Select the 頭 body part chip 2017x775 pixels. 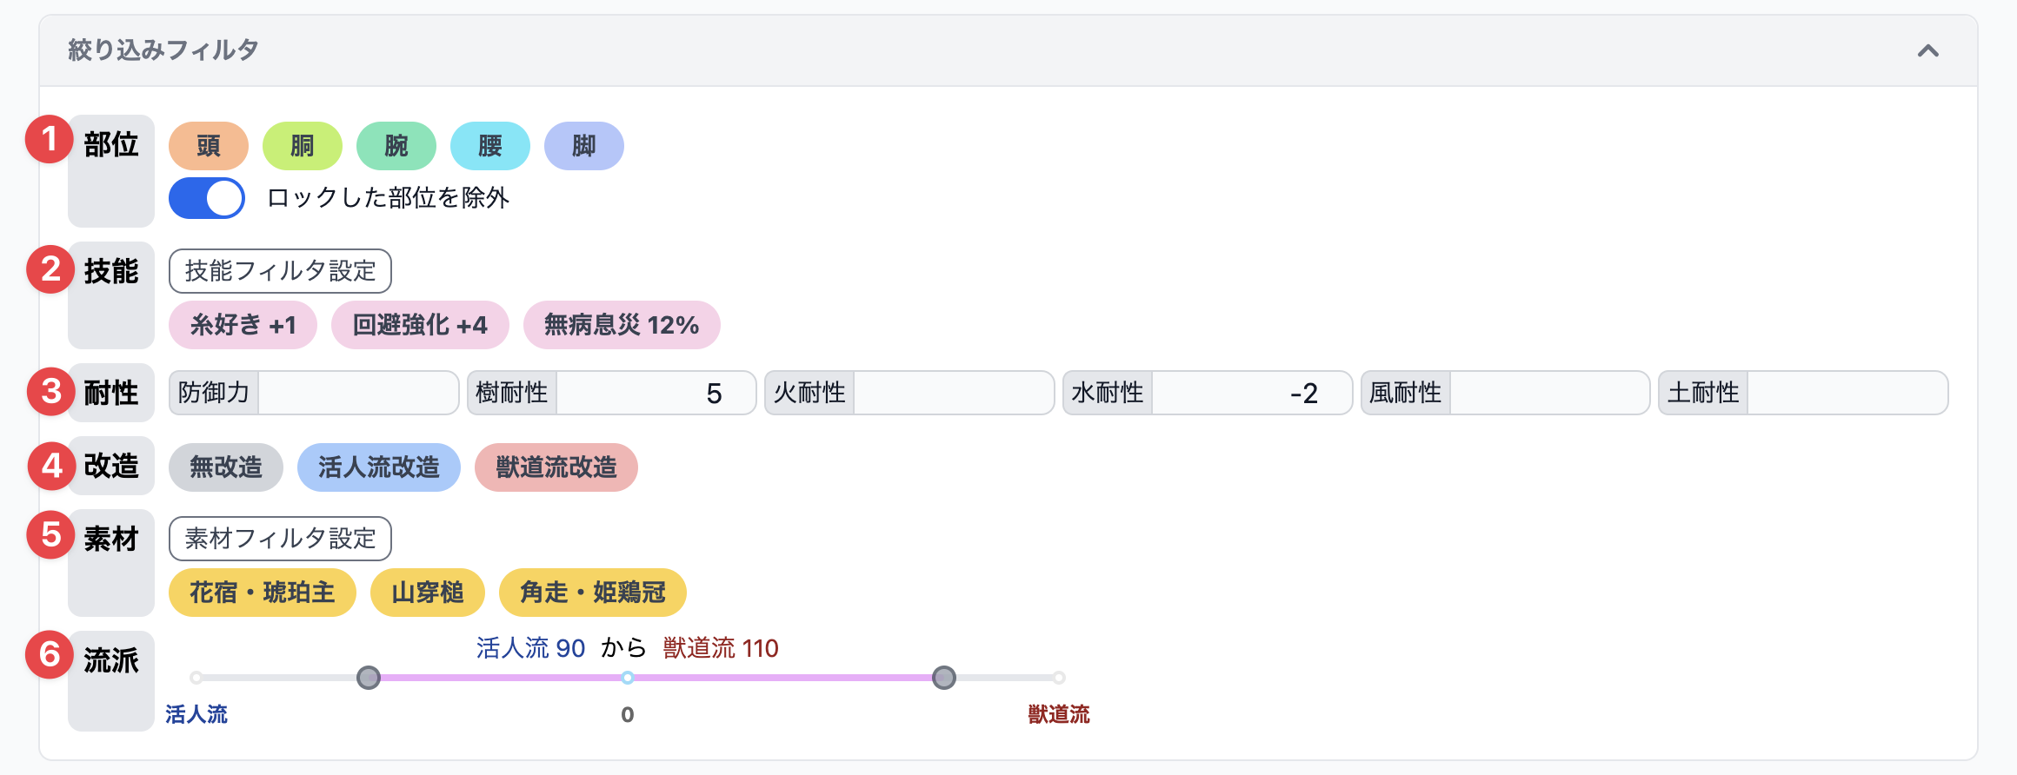209,146
